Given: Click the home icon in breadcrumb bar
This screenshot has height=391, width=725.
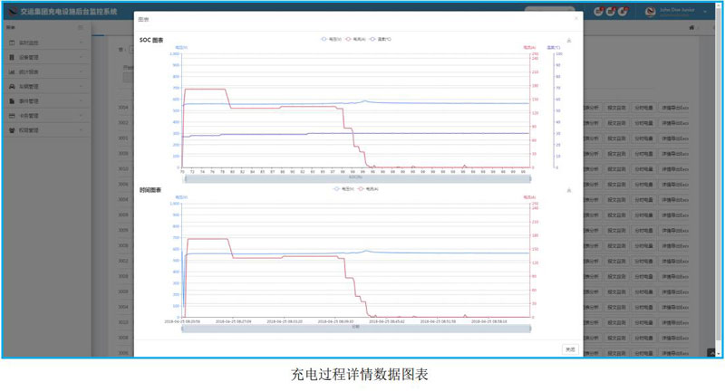Looking at the screenshot, I should pyautogui.click(x=692, y=28).
